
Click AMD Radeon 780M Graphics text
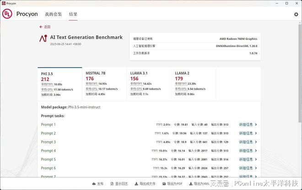(238, 39)
